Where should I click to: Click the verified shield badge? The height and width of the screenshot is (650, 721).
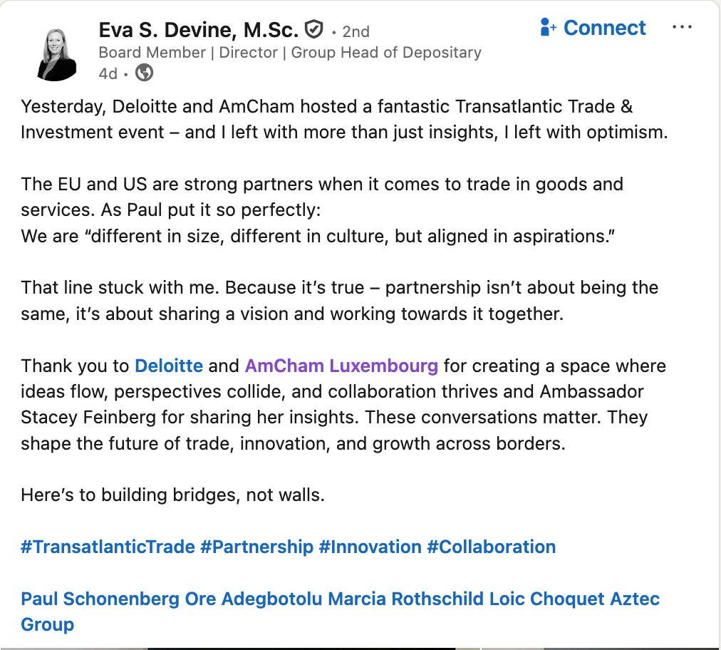[313, 30]
